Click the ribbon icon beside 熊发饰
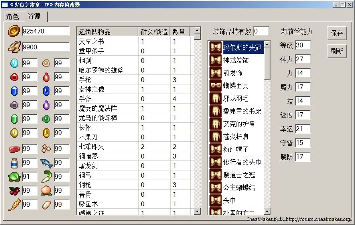355x225 pixels. tap(216, 73)
